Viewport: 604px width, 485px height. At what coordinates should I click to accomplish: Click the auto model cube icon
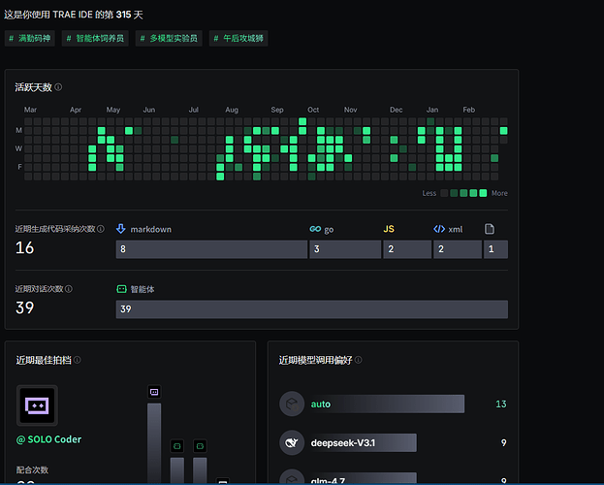point(292,404)
